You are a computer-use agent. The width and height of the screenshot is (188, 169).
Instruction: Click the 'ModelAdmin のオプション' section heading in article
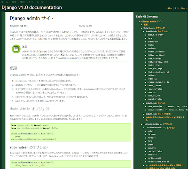(29, 147)
